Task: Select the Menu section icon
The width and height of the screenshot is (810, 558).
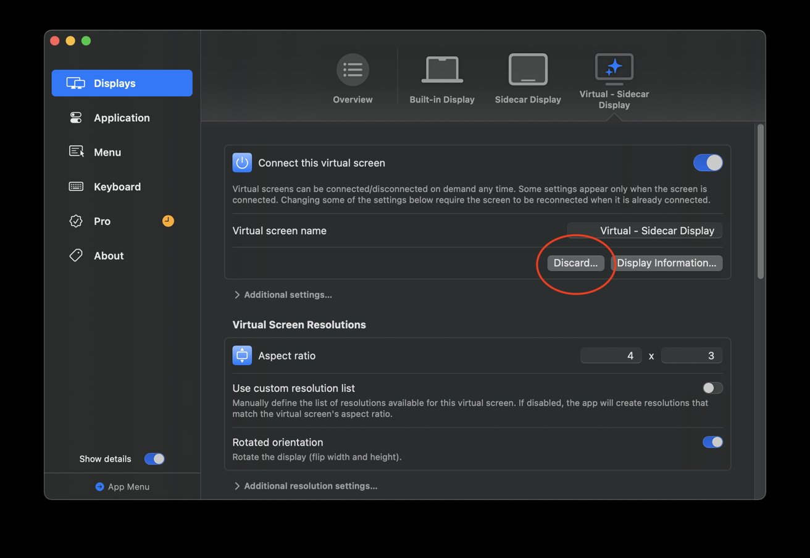Action: pyautogui.click(x=75, y=151)
